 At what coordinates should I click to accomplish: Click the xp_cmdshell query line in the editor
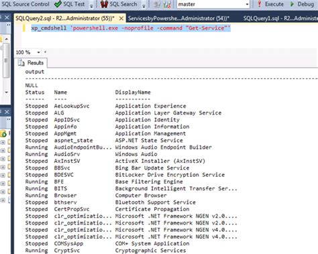click(x=131, y=28)
